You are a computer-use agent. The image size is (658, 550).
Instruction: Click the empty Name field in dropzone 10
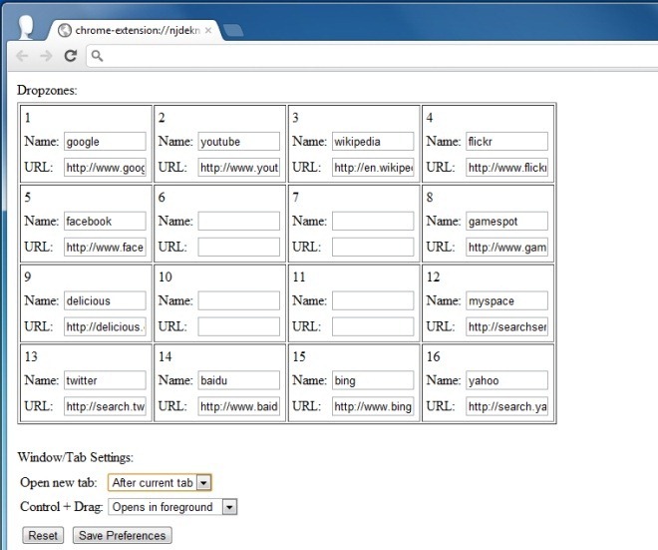click(239, 300)
